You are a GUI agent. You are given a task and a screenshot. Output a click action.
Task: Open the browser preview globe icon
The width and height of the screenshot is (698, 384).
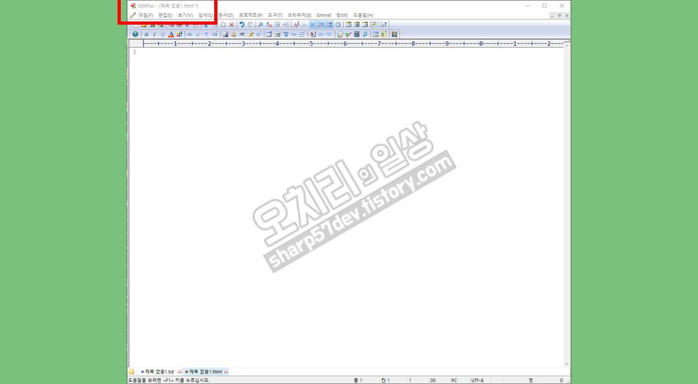coord(135,34)
